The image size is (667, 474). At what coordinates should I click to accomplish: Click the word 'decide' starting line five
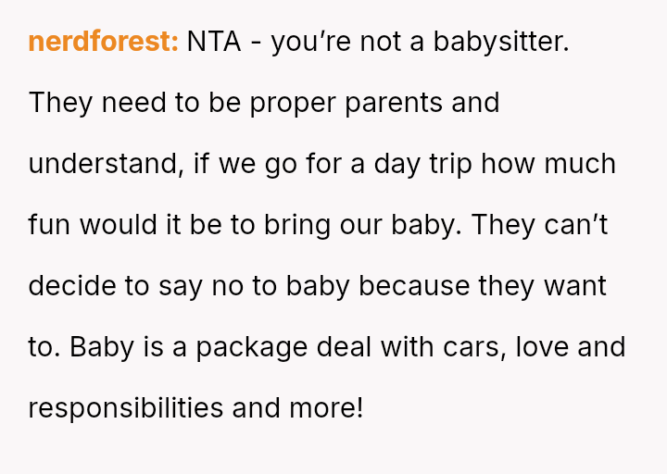73,286
